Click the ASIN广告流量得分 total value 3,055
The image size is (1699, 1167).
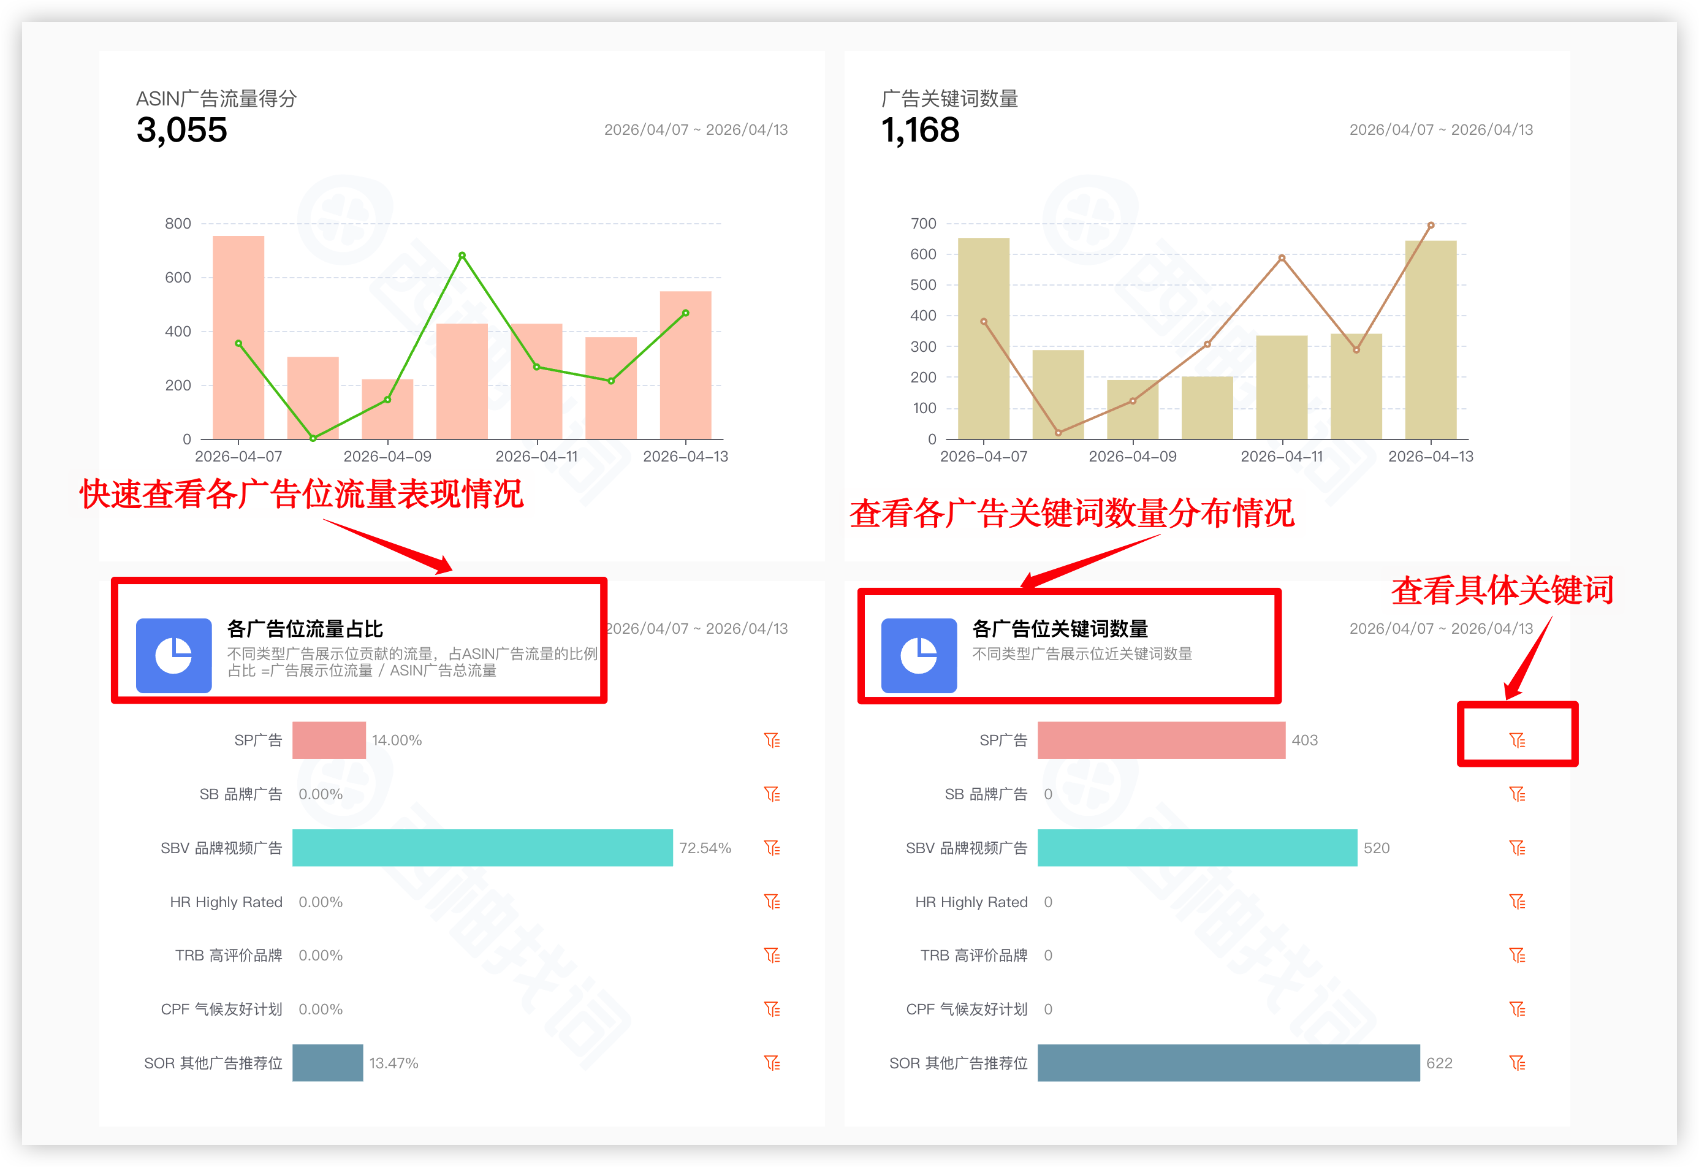tap(181, 130)
